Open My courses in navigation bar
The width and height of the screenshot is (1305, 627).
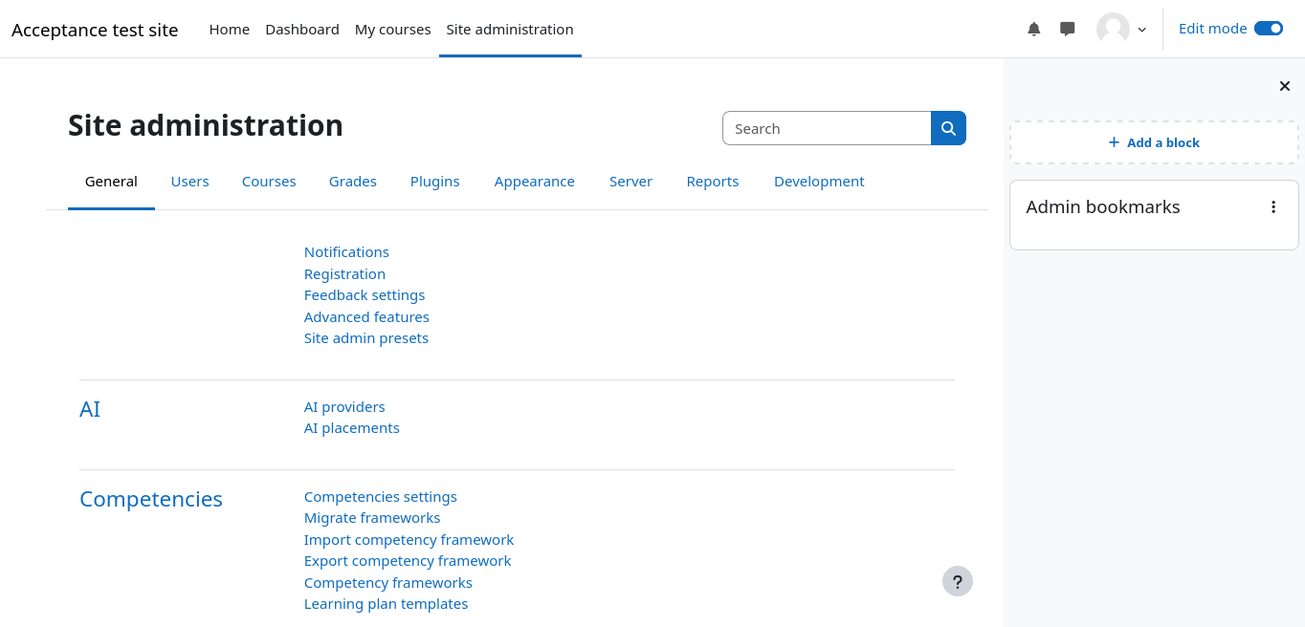[x=392, y=30]
